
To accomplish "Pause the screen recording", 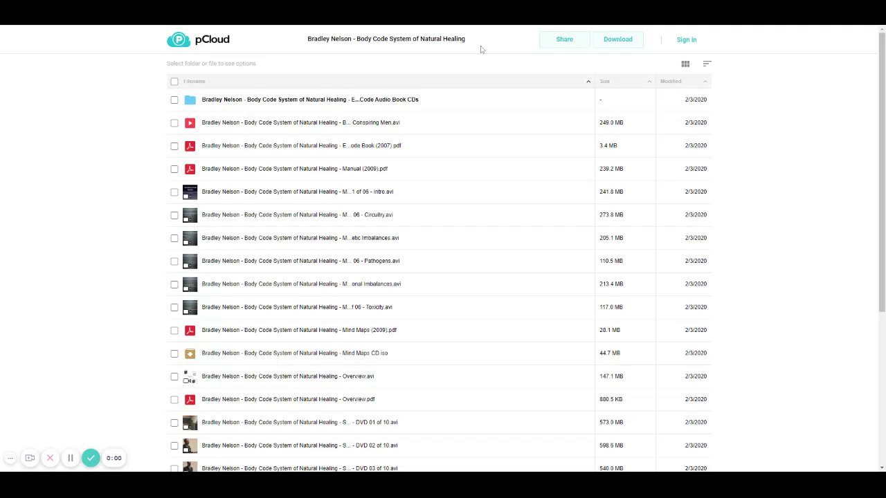I will [70, 458].
